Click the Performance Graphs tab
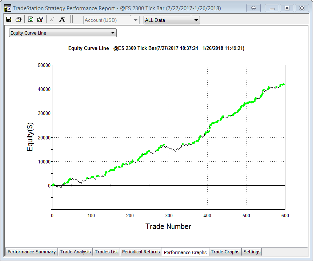 coord(185,252)
